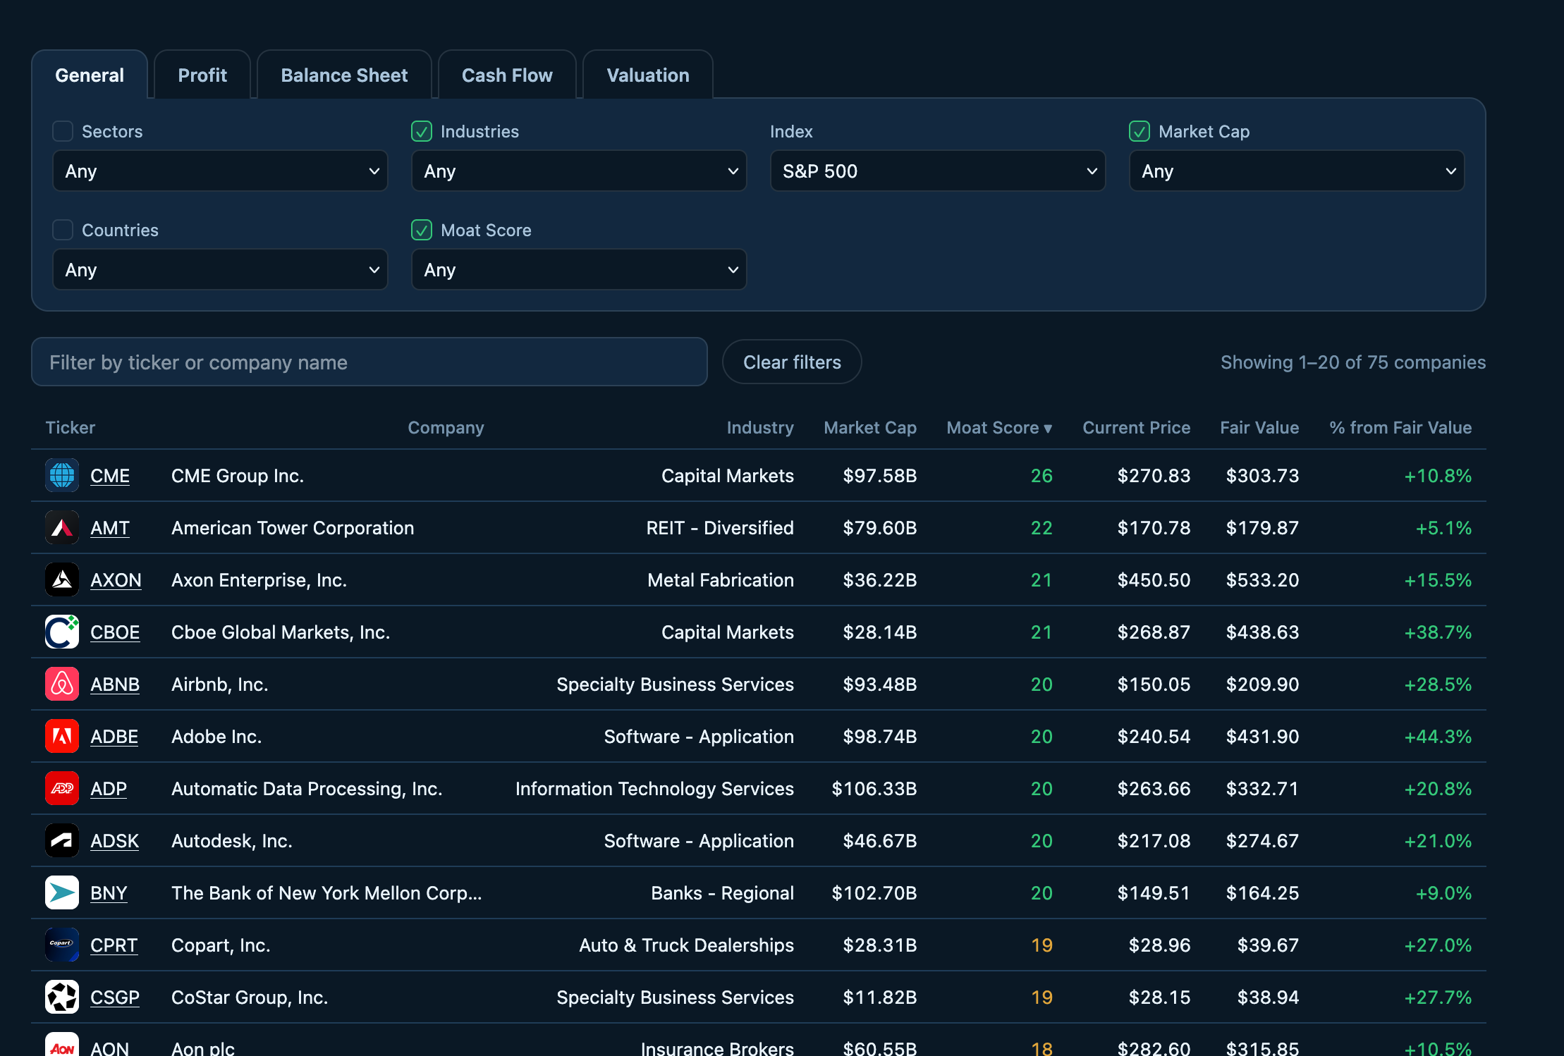Click the Cboe Global Markets logo icon
This screenshot has height=1056, width=1564.
[62, 632]
